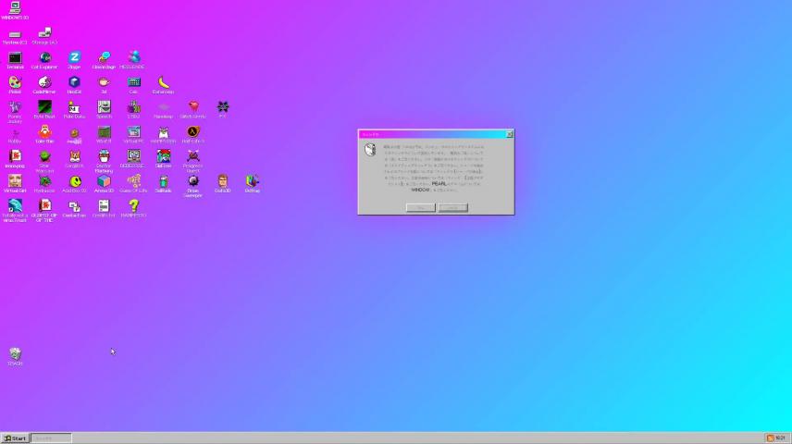Click the Start button on taskbar
Screen dimensions: 792x444
pos(15,438)
